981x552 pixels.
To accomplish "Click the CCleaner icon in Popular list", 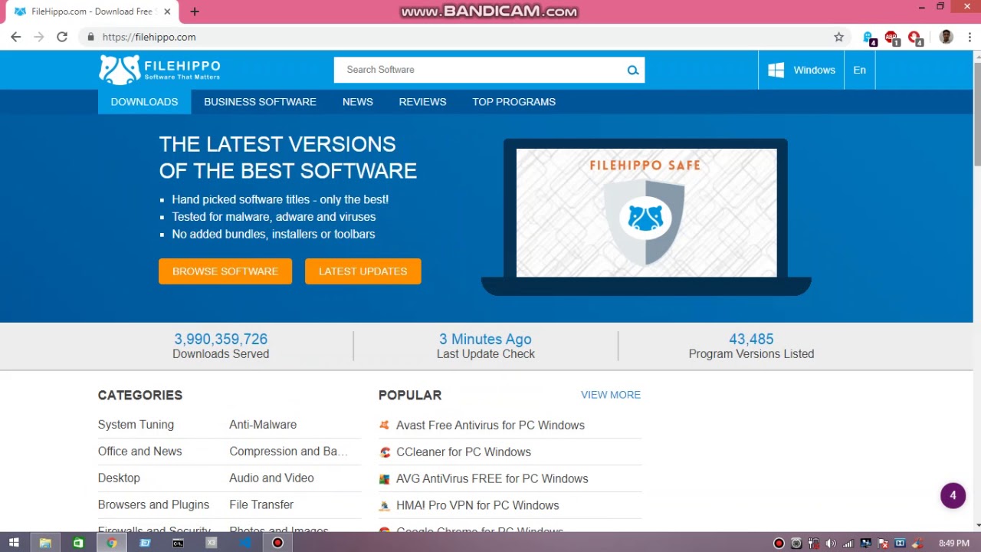I will 385,452.
